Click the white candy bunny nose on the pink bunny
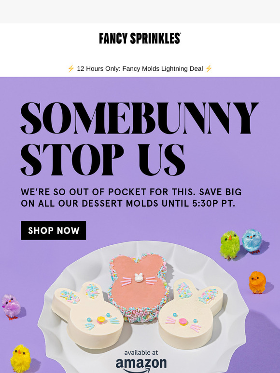The image size is (280, 373). tap(139, 278)
